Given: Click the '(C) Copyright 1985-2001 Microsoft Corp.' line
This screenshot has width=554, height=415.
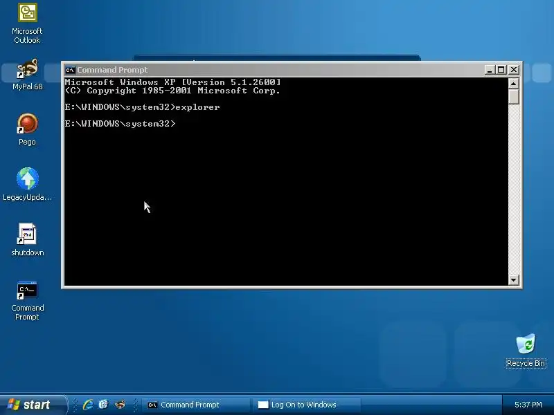Looking at the screenshot, I should click(x=172, y=91).
